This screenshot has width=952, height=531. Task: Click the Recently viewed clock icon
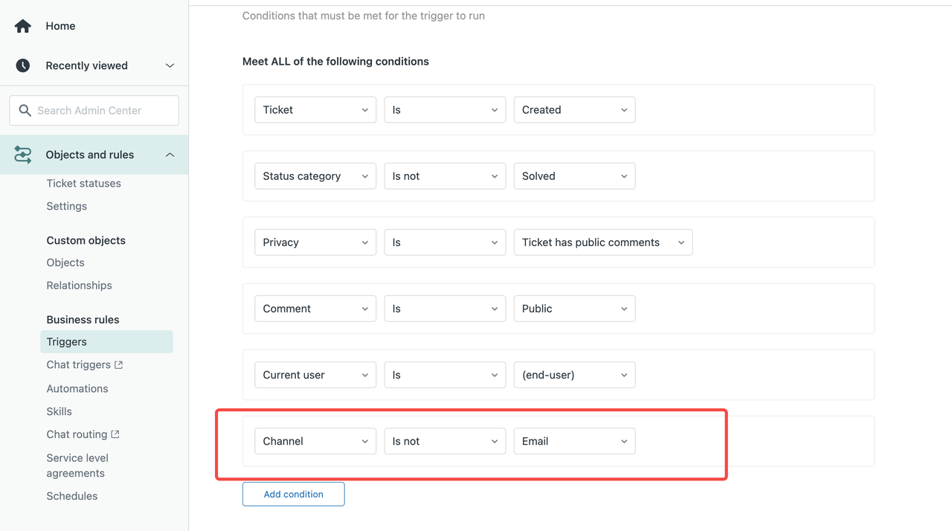[23, 65]
